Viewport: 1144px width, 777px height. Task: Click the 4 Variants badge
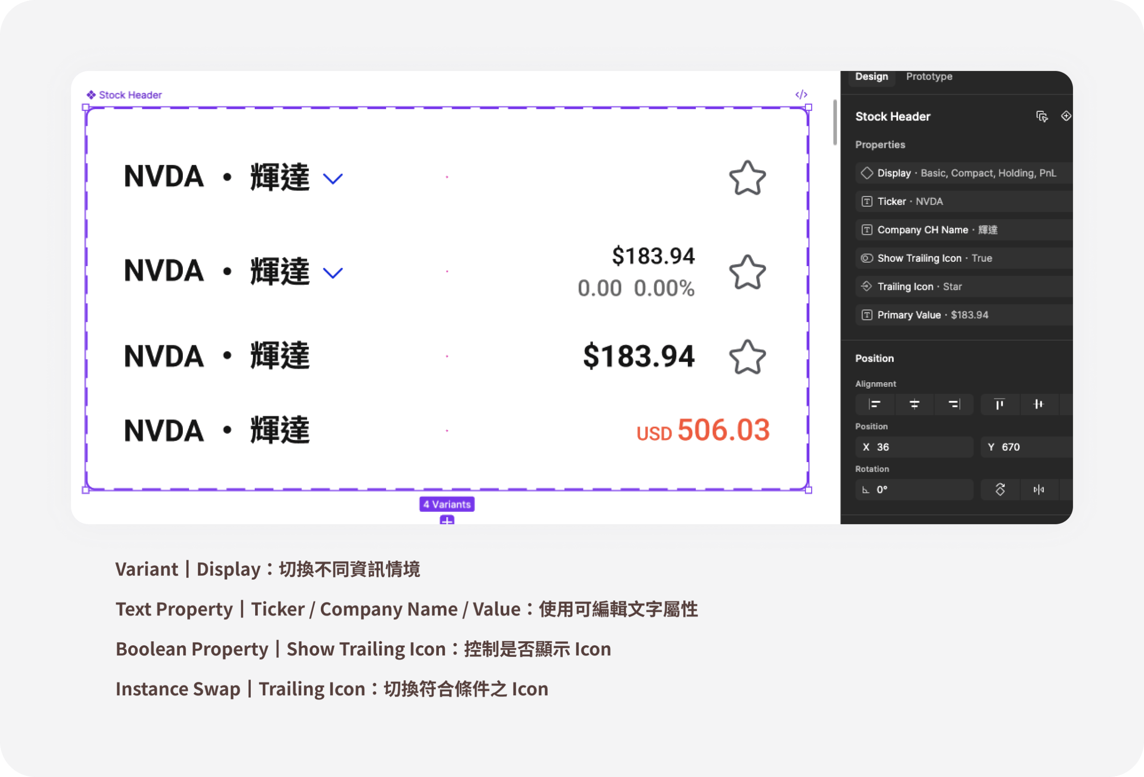coord(447,504)
